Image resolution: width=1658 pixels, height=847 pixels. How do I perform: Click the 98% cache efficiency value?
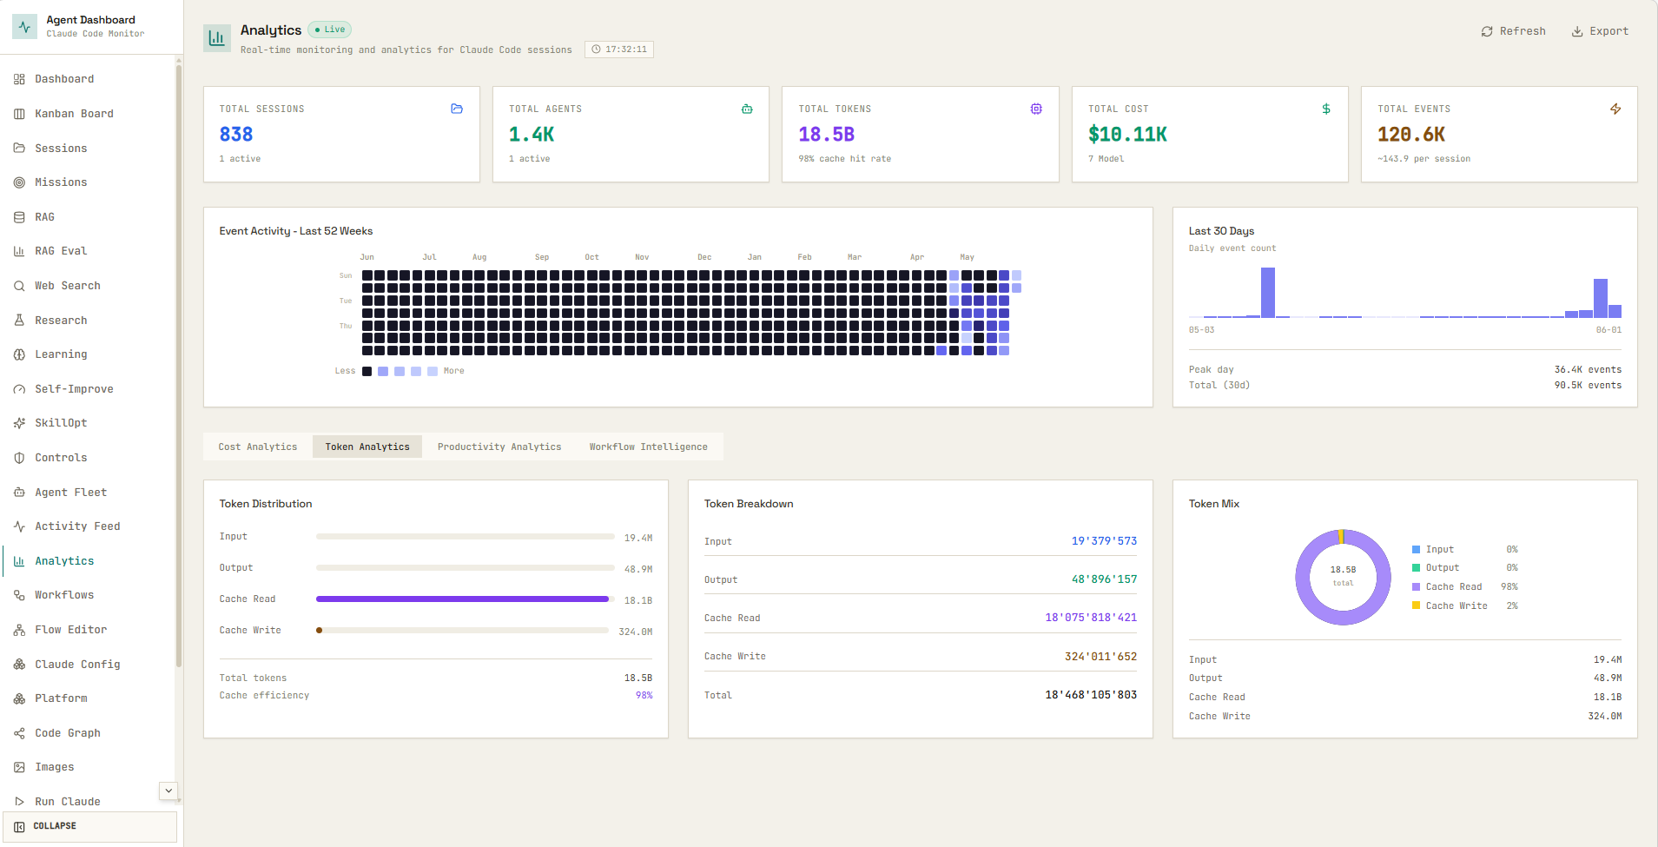pyautogui.click(x=644, y=695)
